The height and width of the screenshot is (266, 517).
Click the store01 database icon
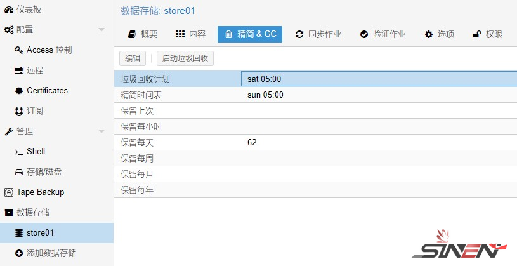click(19, 233)
